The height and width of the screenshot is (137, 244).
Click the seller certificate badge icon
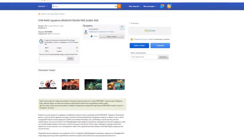pyautogui.click(x=122, y=27)
